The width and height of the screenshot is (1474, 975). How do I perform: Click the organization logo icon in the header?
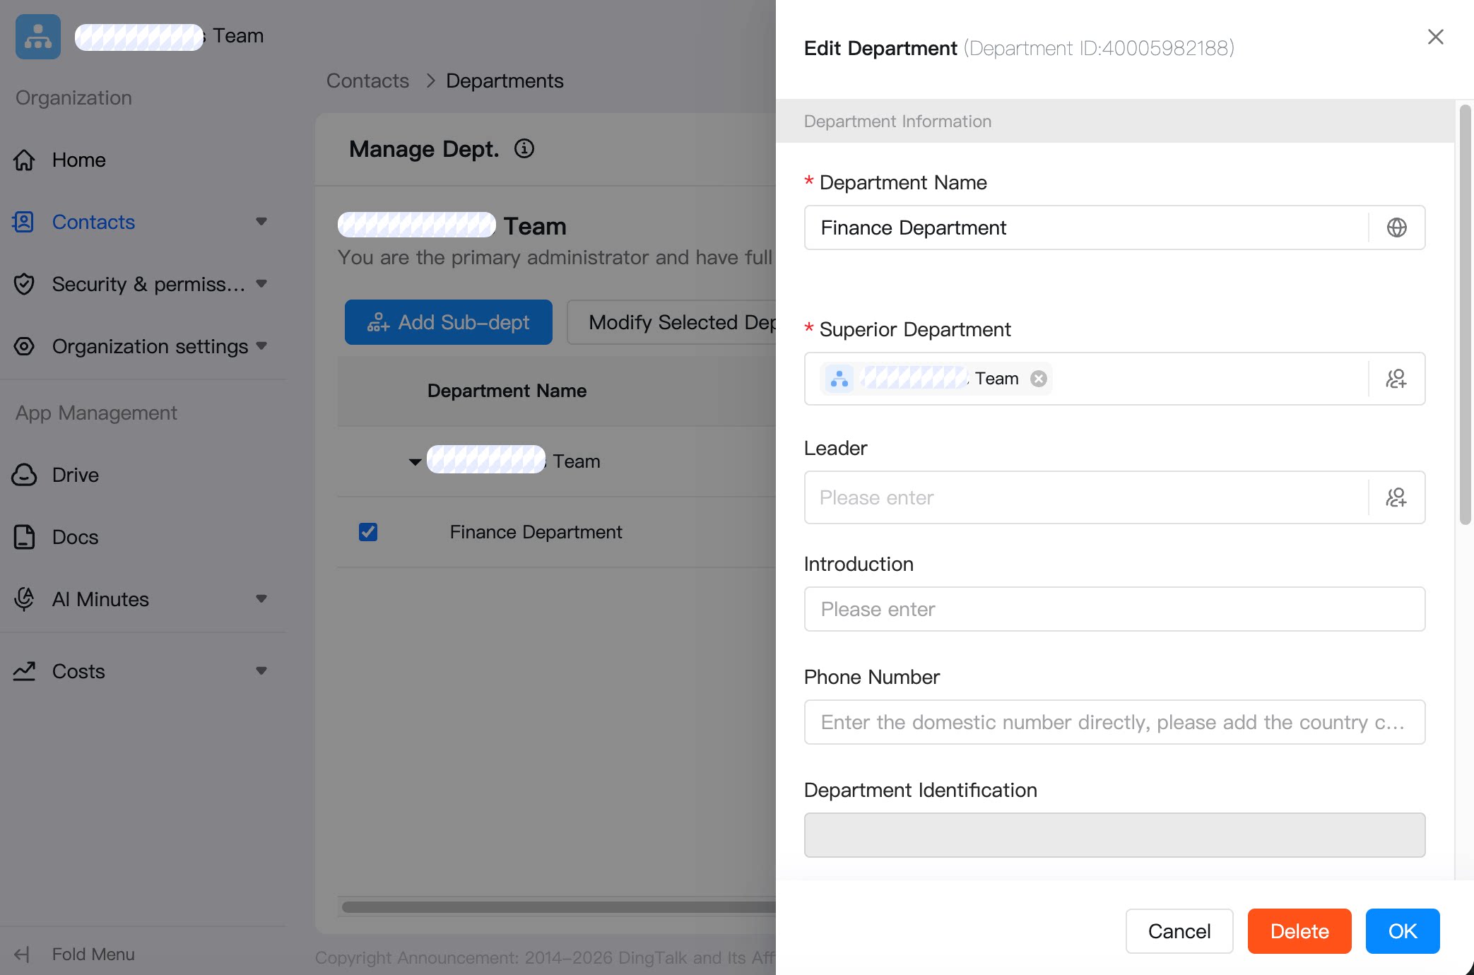[x=38, y=37]
